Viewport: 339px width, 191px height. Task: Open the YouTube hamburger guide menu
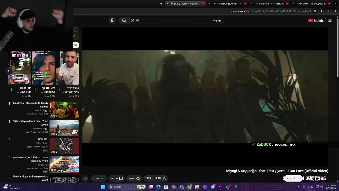tap(330, 20)
